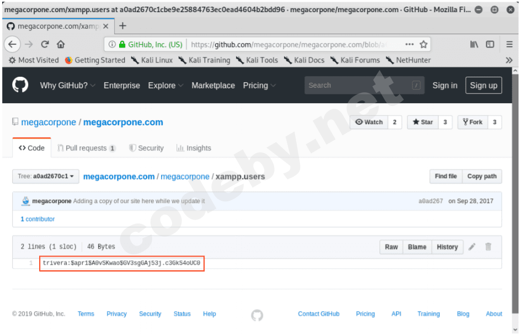
Task: Click the Copy path button
Action: coord(482,177)
